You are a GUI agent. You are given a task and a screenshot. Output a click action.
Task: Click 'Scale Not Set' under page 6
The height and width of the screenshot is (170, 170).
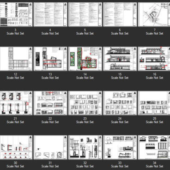click(120, 33)
